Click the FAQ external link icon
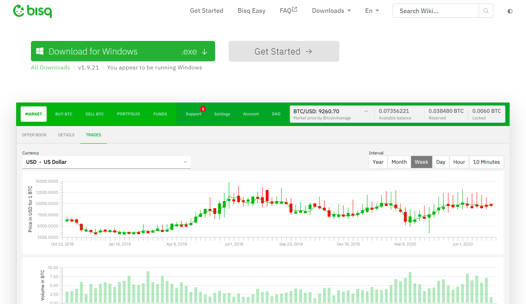 (294, 10)
